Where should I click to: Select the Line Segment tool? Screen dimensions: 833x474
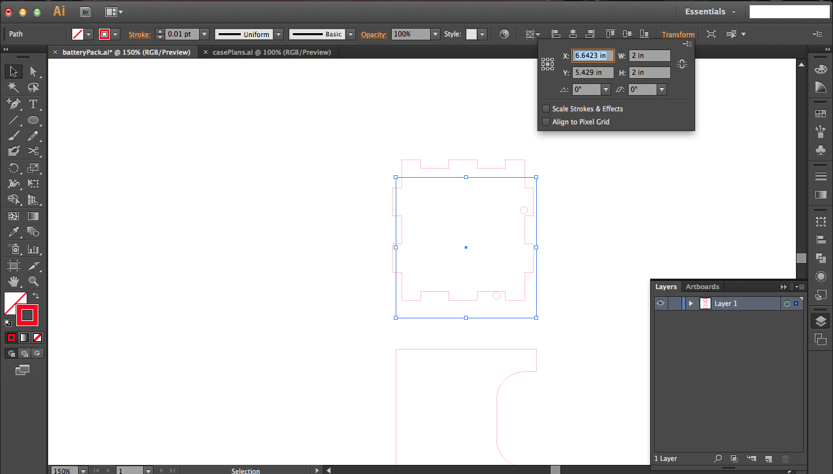[x=14, y=120]
